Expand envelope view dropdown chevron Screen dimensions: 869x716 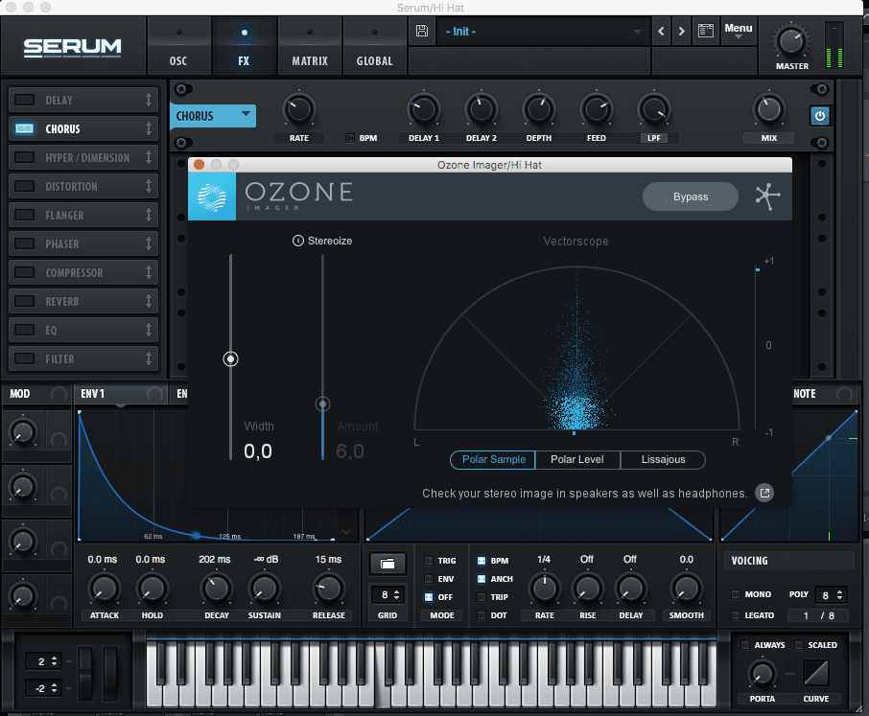(x=346, y=532)
